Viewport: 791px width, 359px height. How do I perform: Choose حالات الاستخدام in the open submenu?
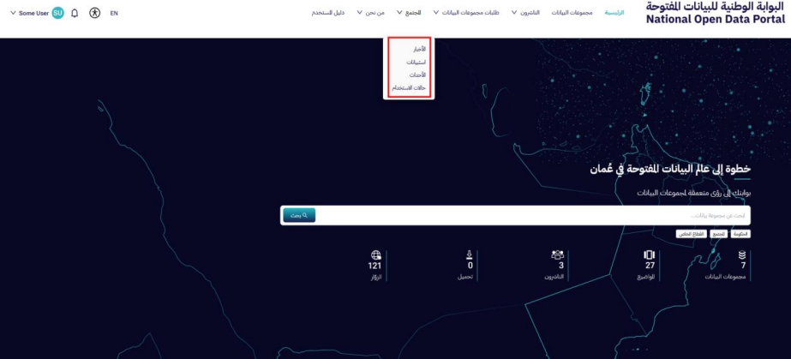[x=409, y=88]
